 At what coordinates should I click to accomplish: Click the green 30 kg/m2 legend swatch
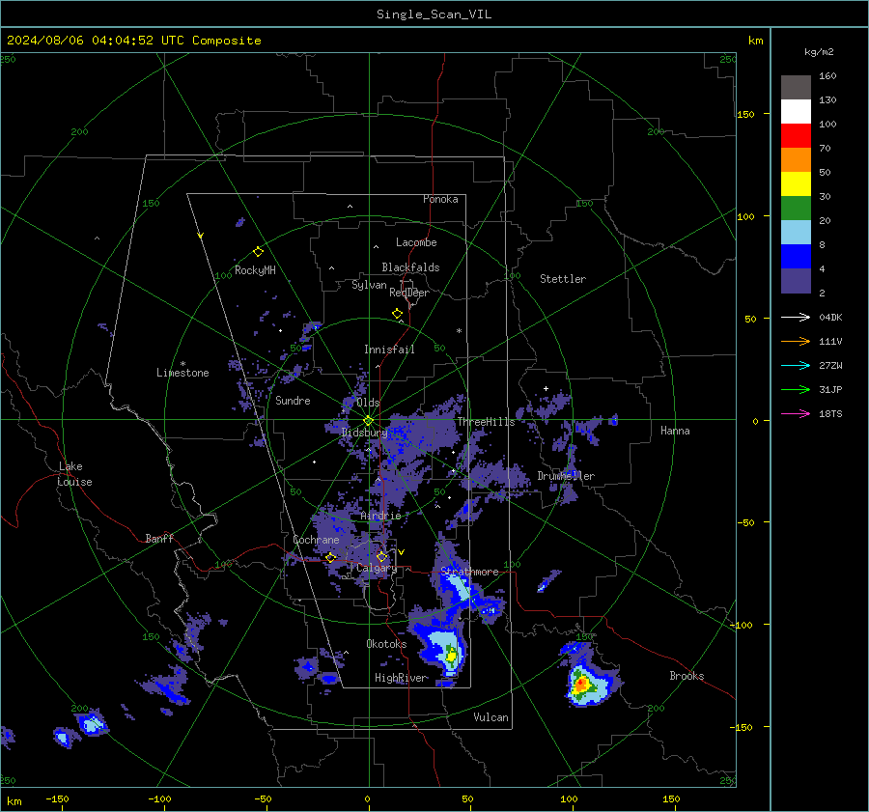(x=796, y=209)
